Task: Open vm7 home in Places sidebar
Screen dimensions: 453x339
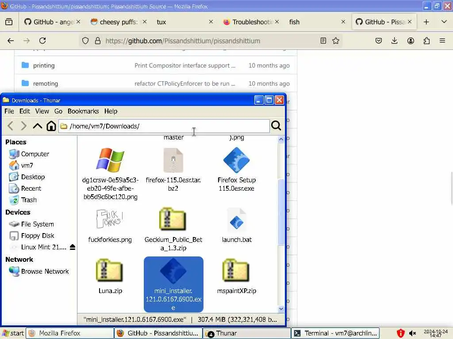Action: tap(21, 166)
